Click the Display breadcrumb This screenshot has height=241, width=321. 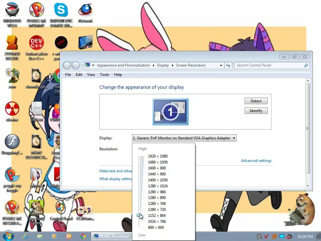click(x=163, y=65)
